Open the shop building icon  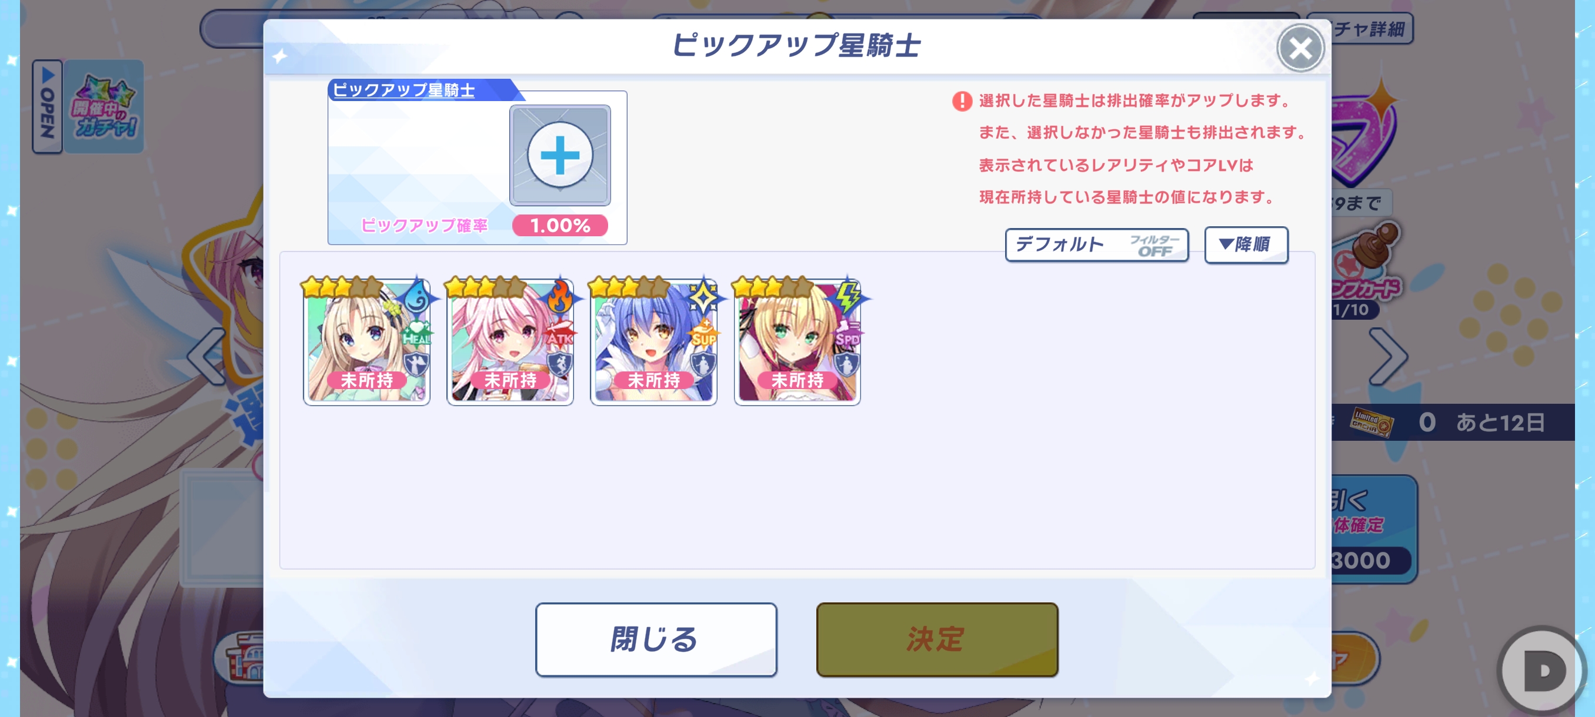point(243,658)
